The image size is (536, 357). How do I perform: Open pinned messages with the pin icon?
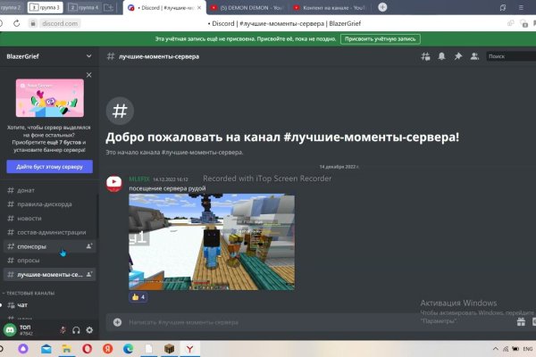pos(457,56)
